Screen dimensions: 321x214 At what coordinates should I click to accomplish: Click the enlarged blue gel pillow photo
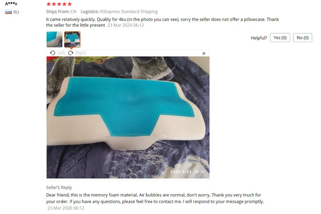click(128, 118)
